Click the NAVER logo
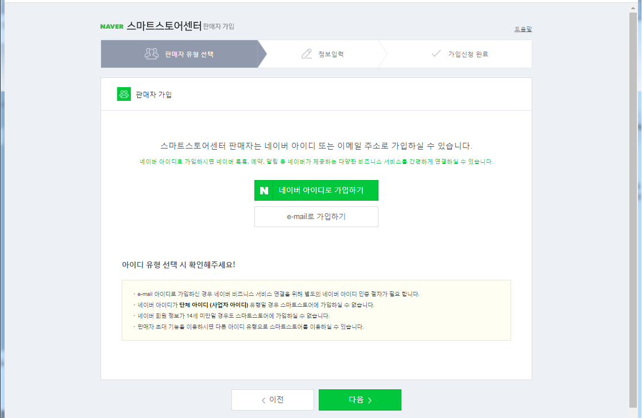Screen dimensions: 642x418 112,26
